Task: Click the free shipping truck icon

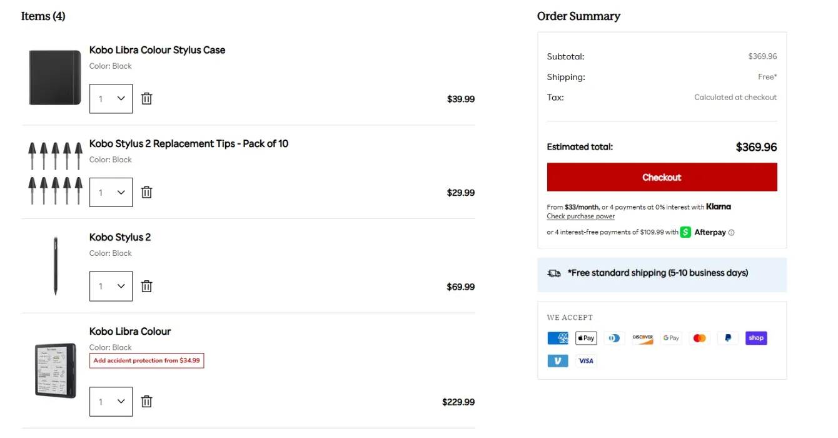Action: 554,273
